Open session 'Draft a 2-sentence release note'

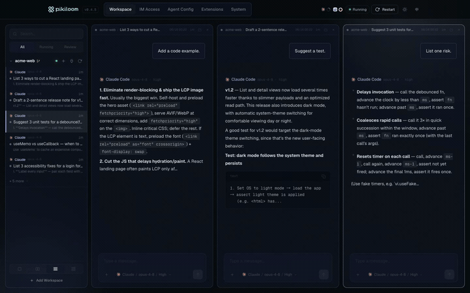pos(46,100)
